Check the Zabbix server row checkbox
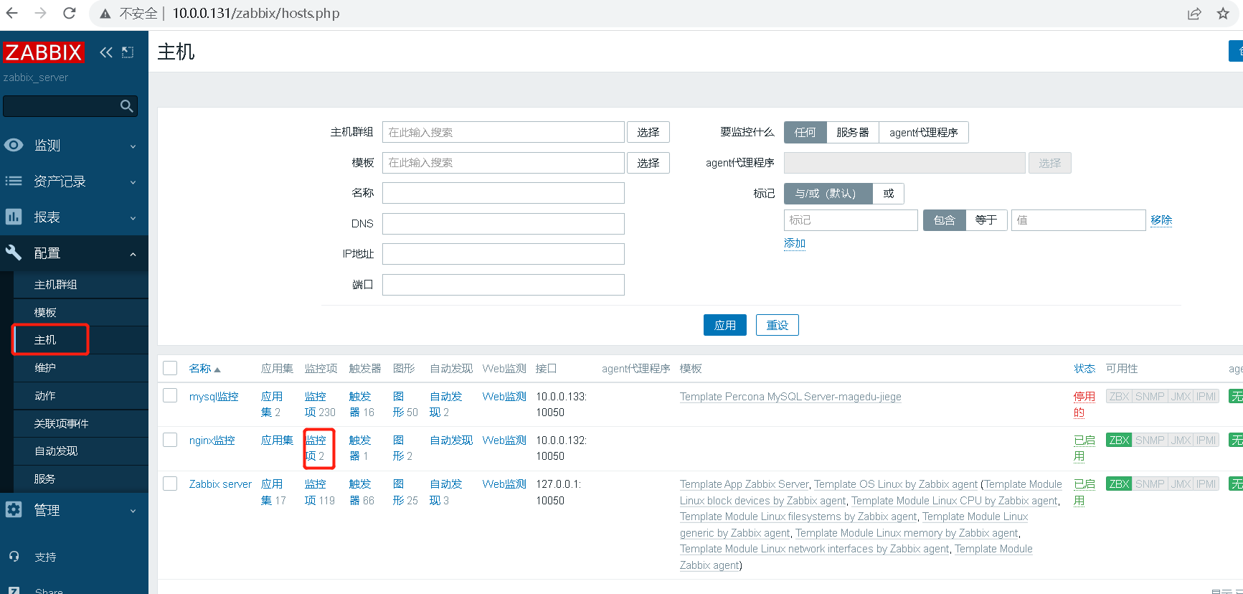Image resolution: width=1243 pixels, height=594 pixels. [x=170, y=484]
